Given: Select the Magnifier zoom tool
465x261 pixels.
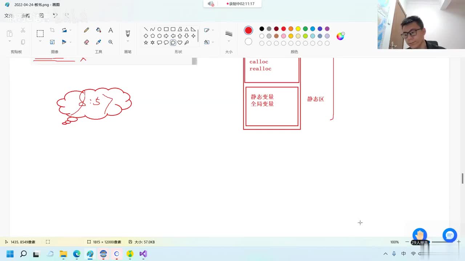Looking at the screenshot, I should (x=110, y=42).
